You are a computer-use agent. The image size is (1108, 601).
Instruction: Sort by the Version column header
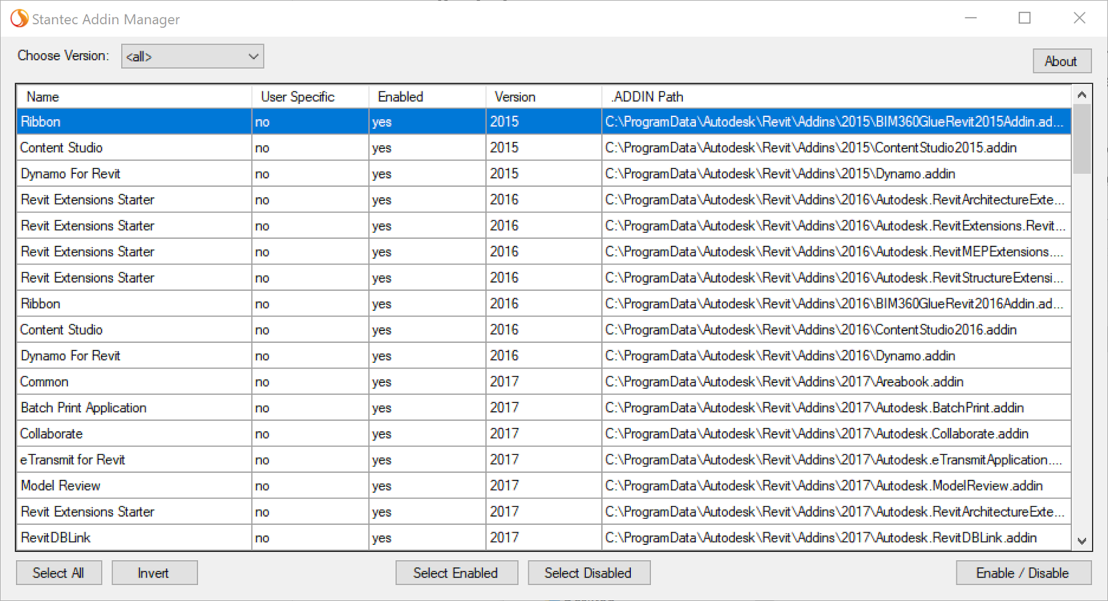pos(544,96)
